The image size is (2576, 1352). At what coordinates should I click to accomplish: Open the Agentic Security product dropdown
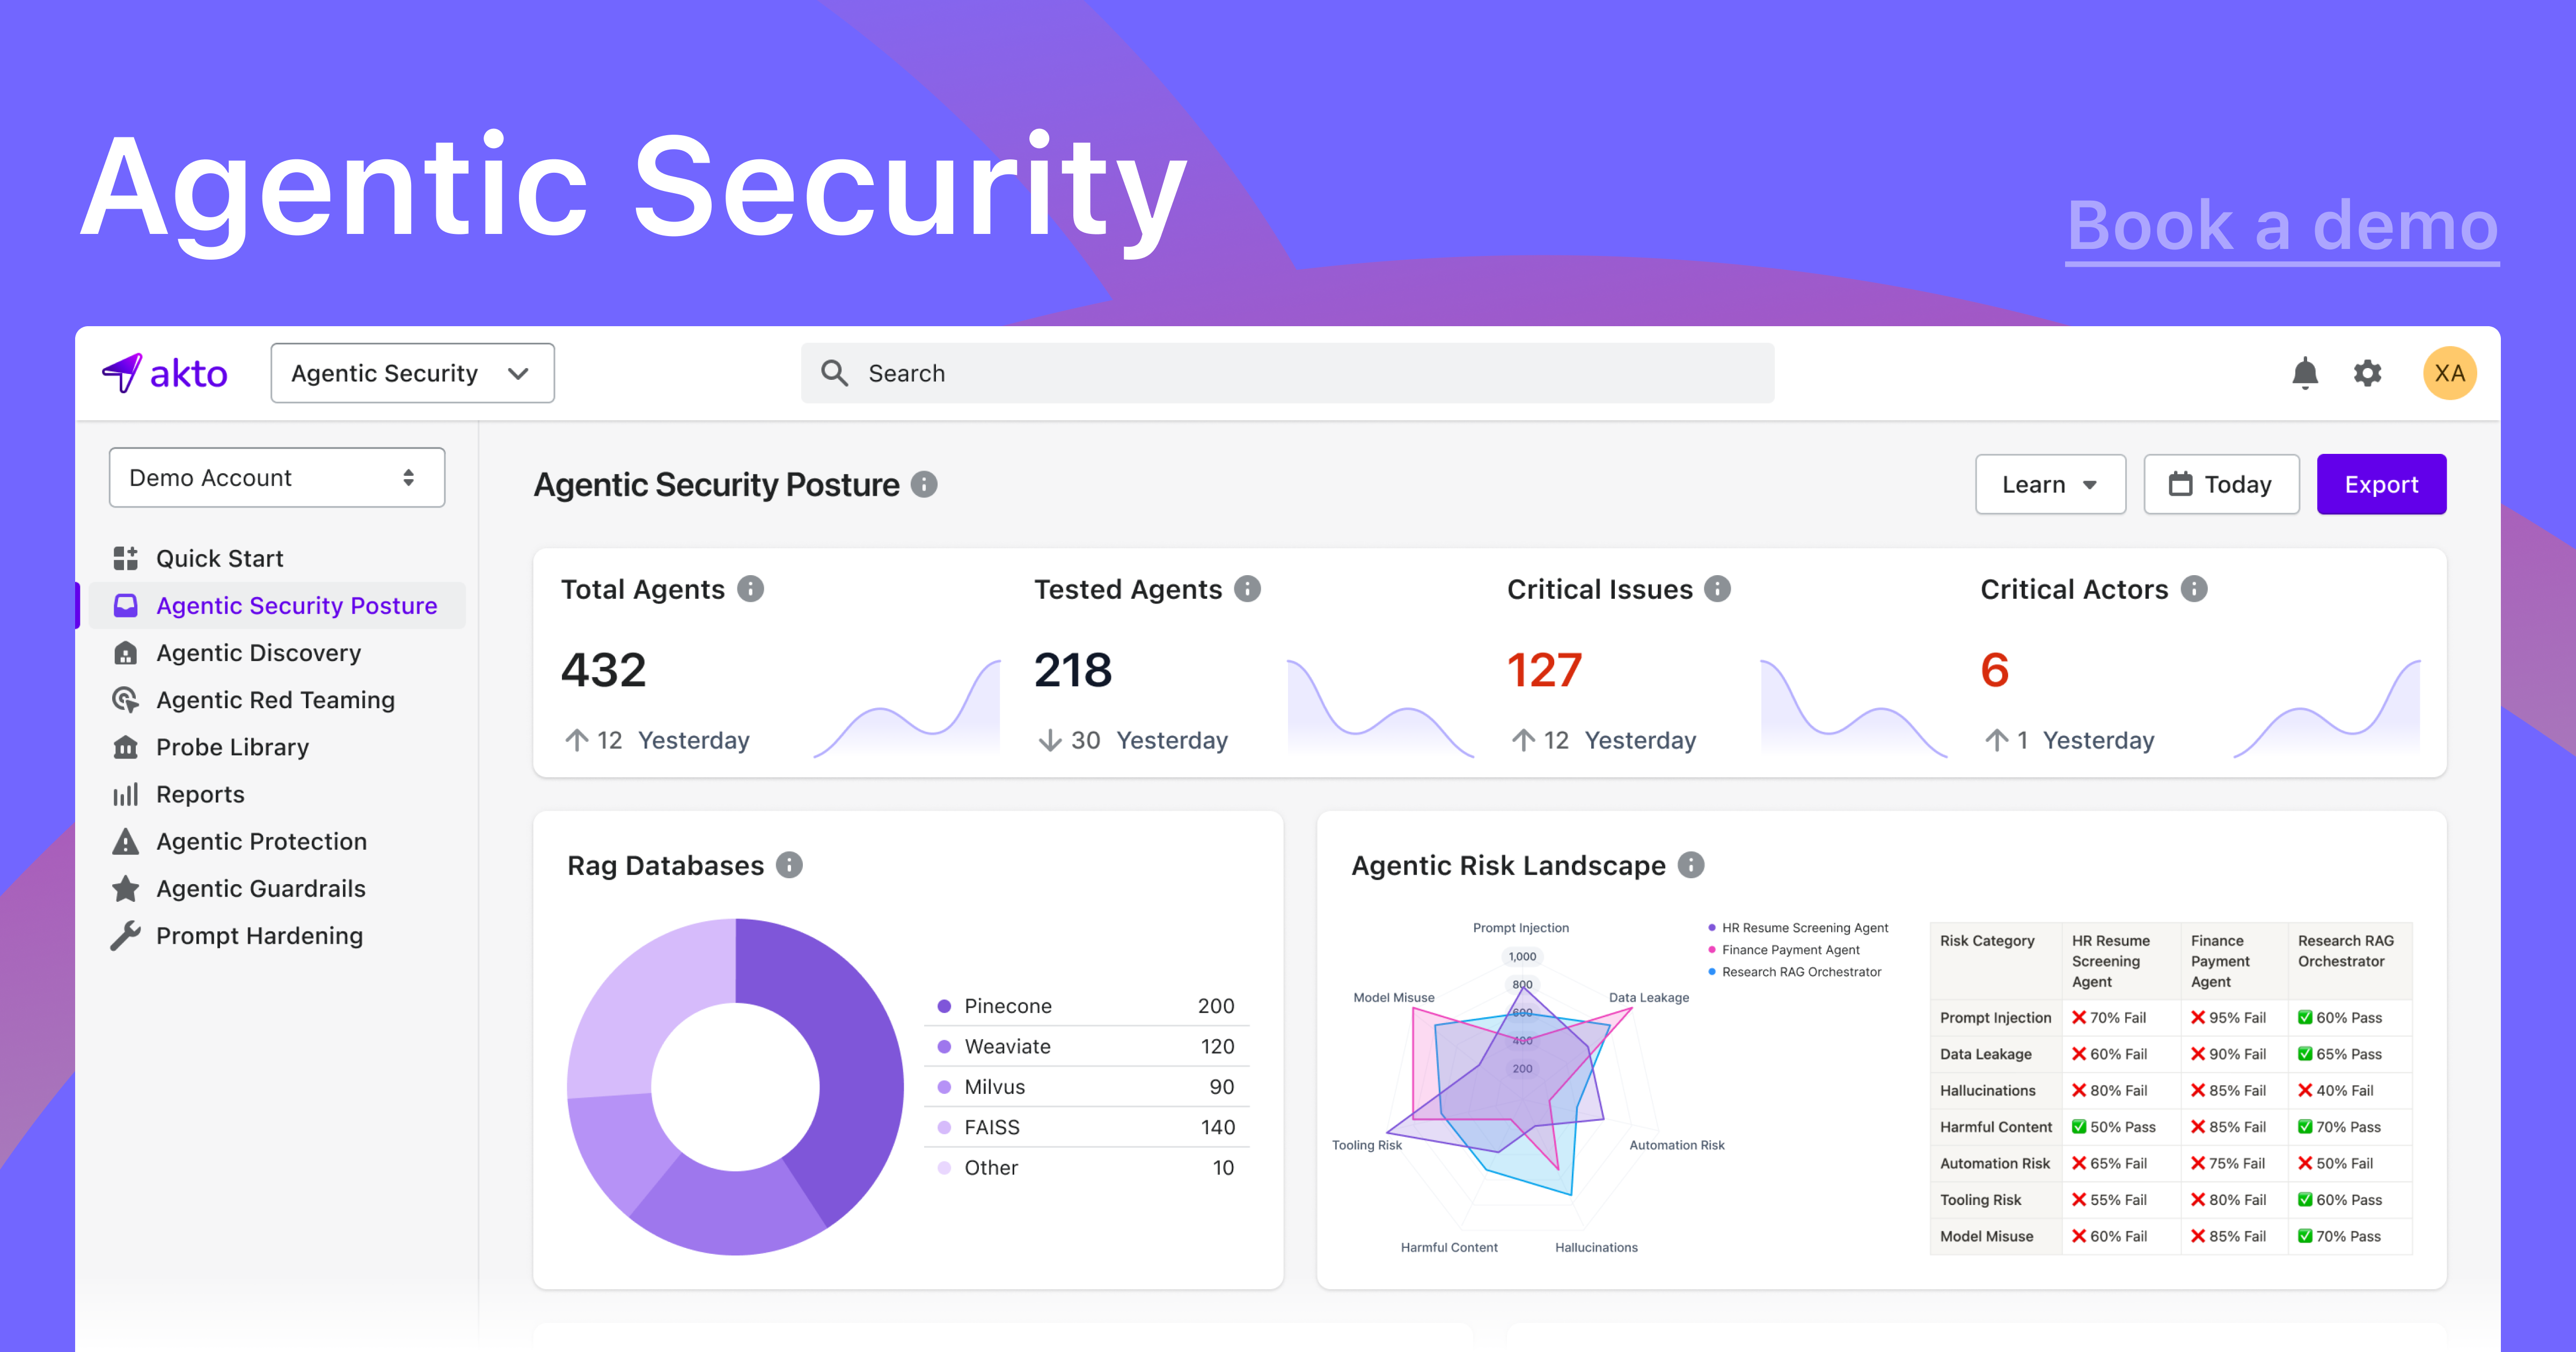click(412, 374)
